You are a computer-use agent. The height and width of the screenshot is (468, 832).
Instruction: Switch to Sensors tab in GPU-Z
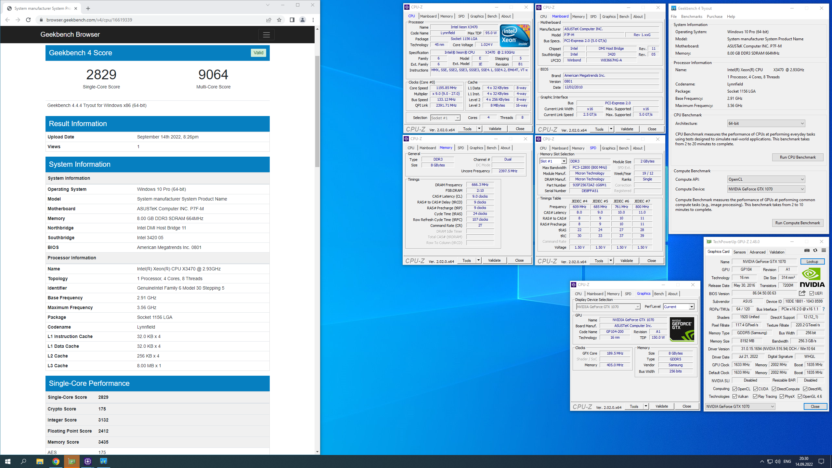pos(739,252)
